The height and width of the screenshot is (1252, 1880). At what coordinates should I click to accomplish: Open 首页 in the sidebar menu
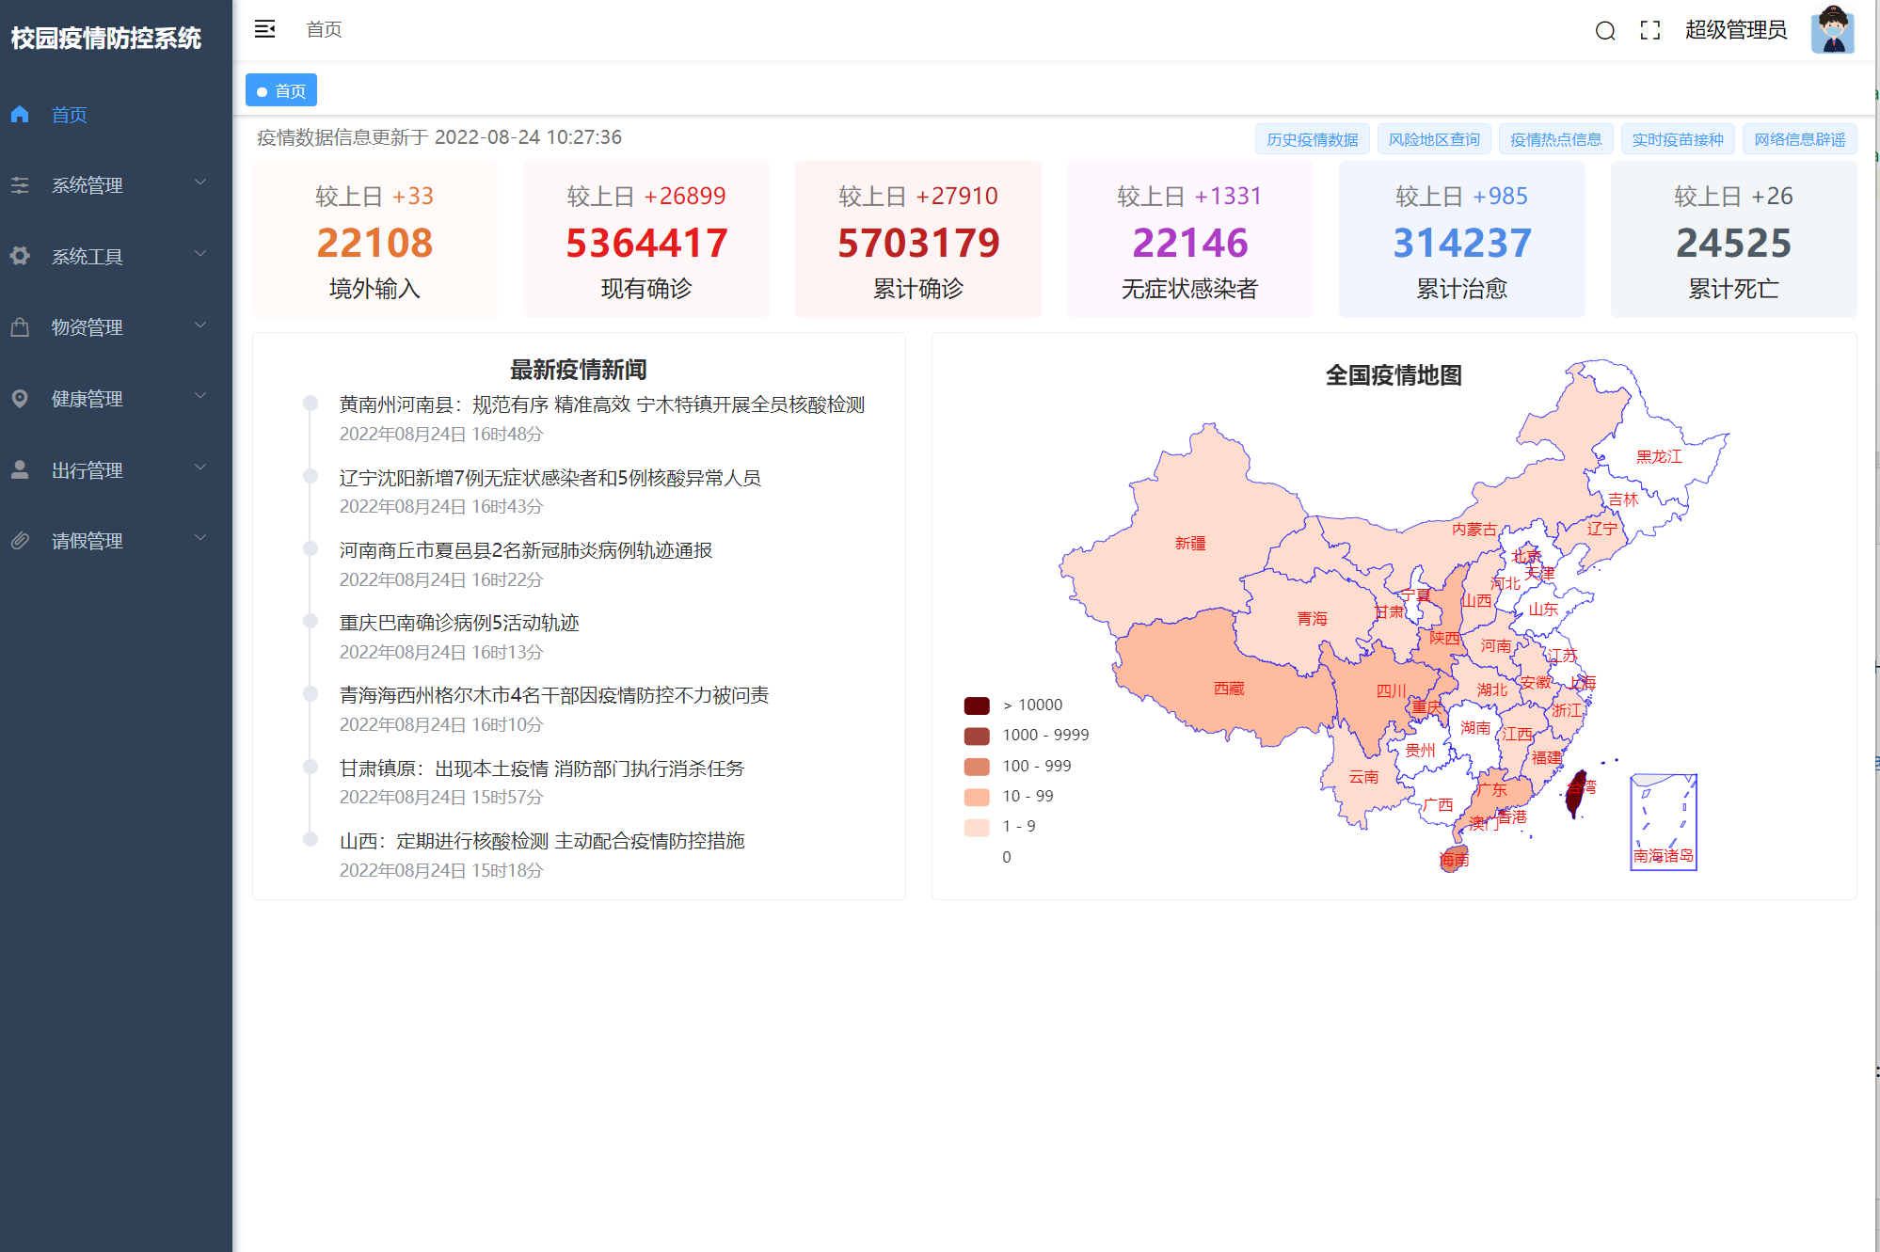tap(70, 115)
